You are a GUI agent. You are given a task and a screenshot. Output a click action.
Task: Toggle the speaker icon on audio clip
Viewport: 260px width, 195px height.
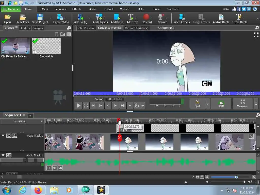(x=54, y=168)
